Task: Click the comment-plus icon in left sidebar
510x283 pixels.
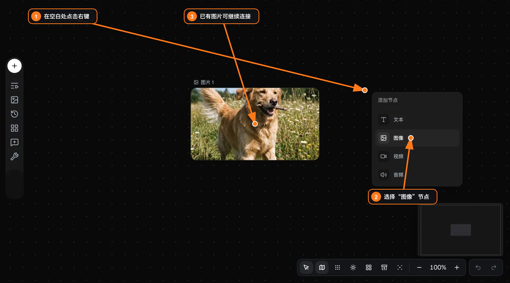Action: click(15, 142)
